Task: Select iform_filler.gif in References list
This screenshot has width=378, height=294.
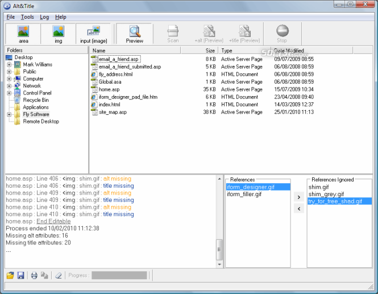Action: pos(258,194)
